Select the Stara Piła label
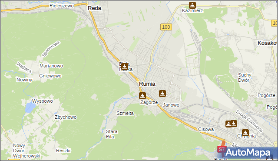278x161 pixels. pos(112,134)
